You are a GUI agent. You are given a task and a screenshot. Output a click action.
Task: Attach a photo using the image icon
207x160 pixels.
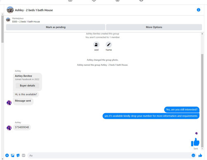[x=12, y=155]
